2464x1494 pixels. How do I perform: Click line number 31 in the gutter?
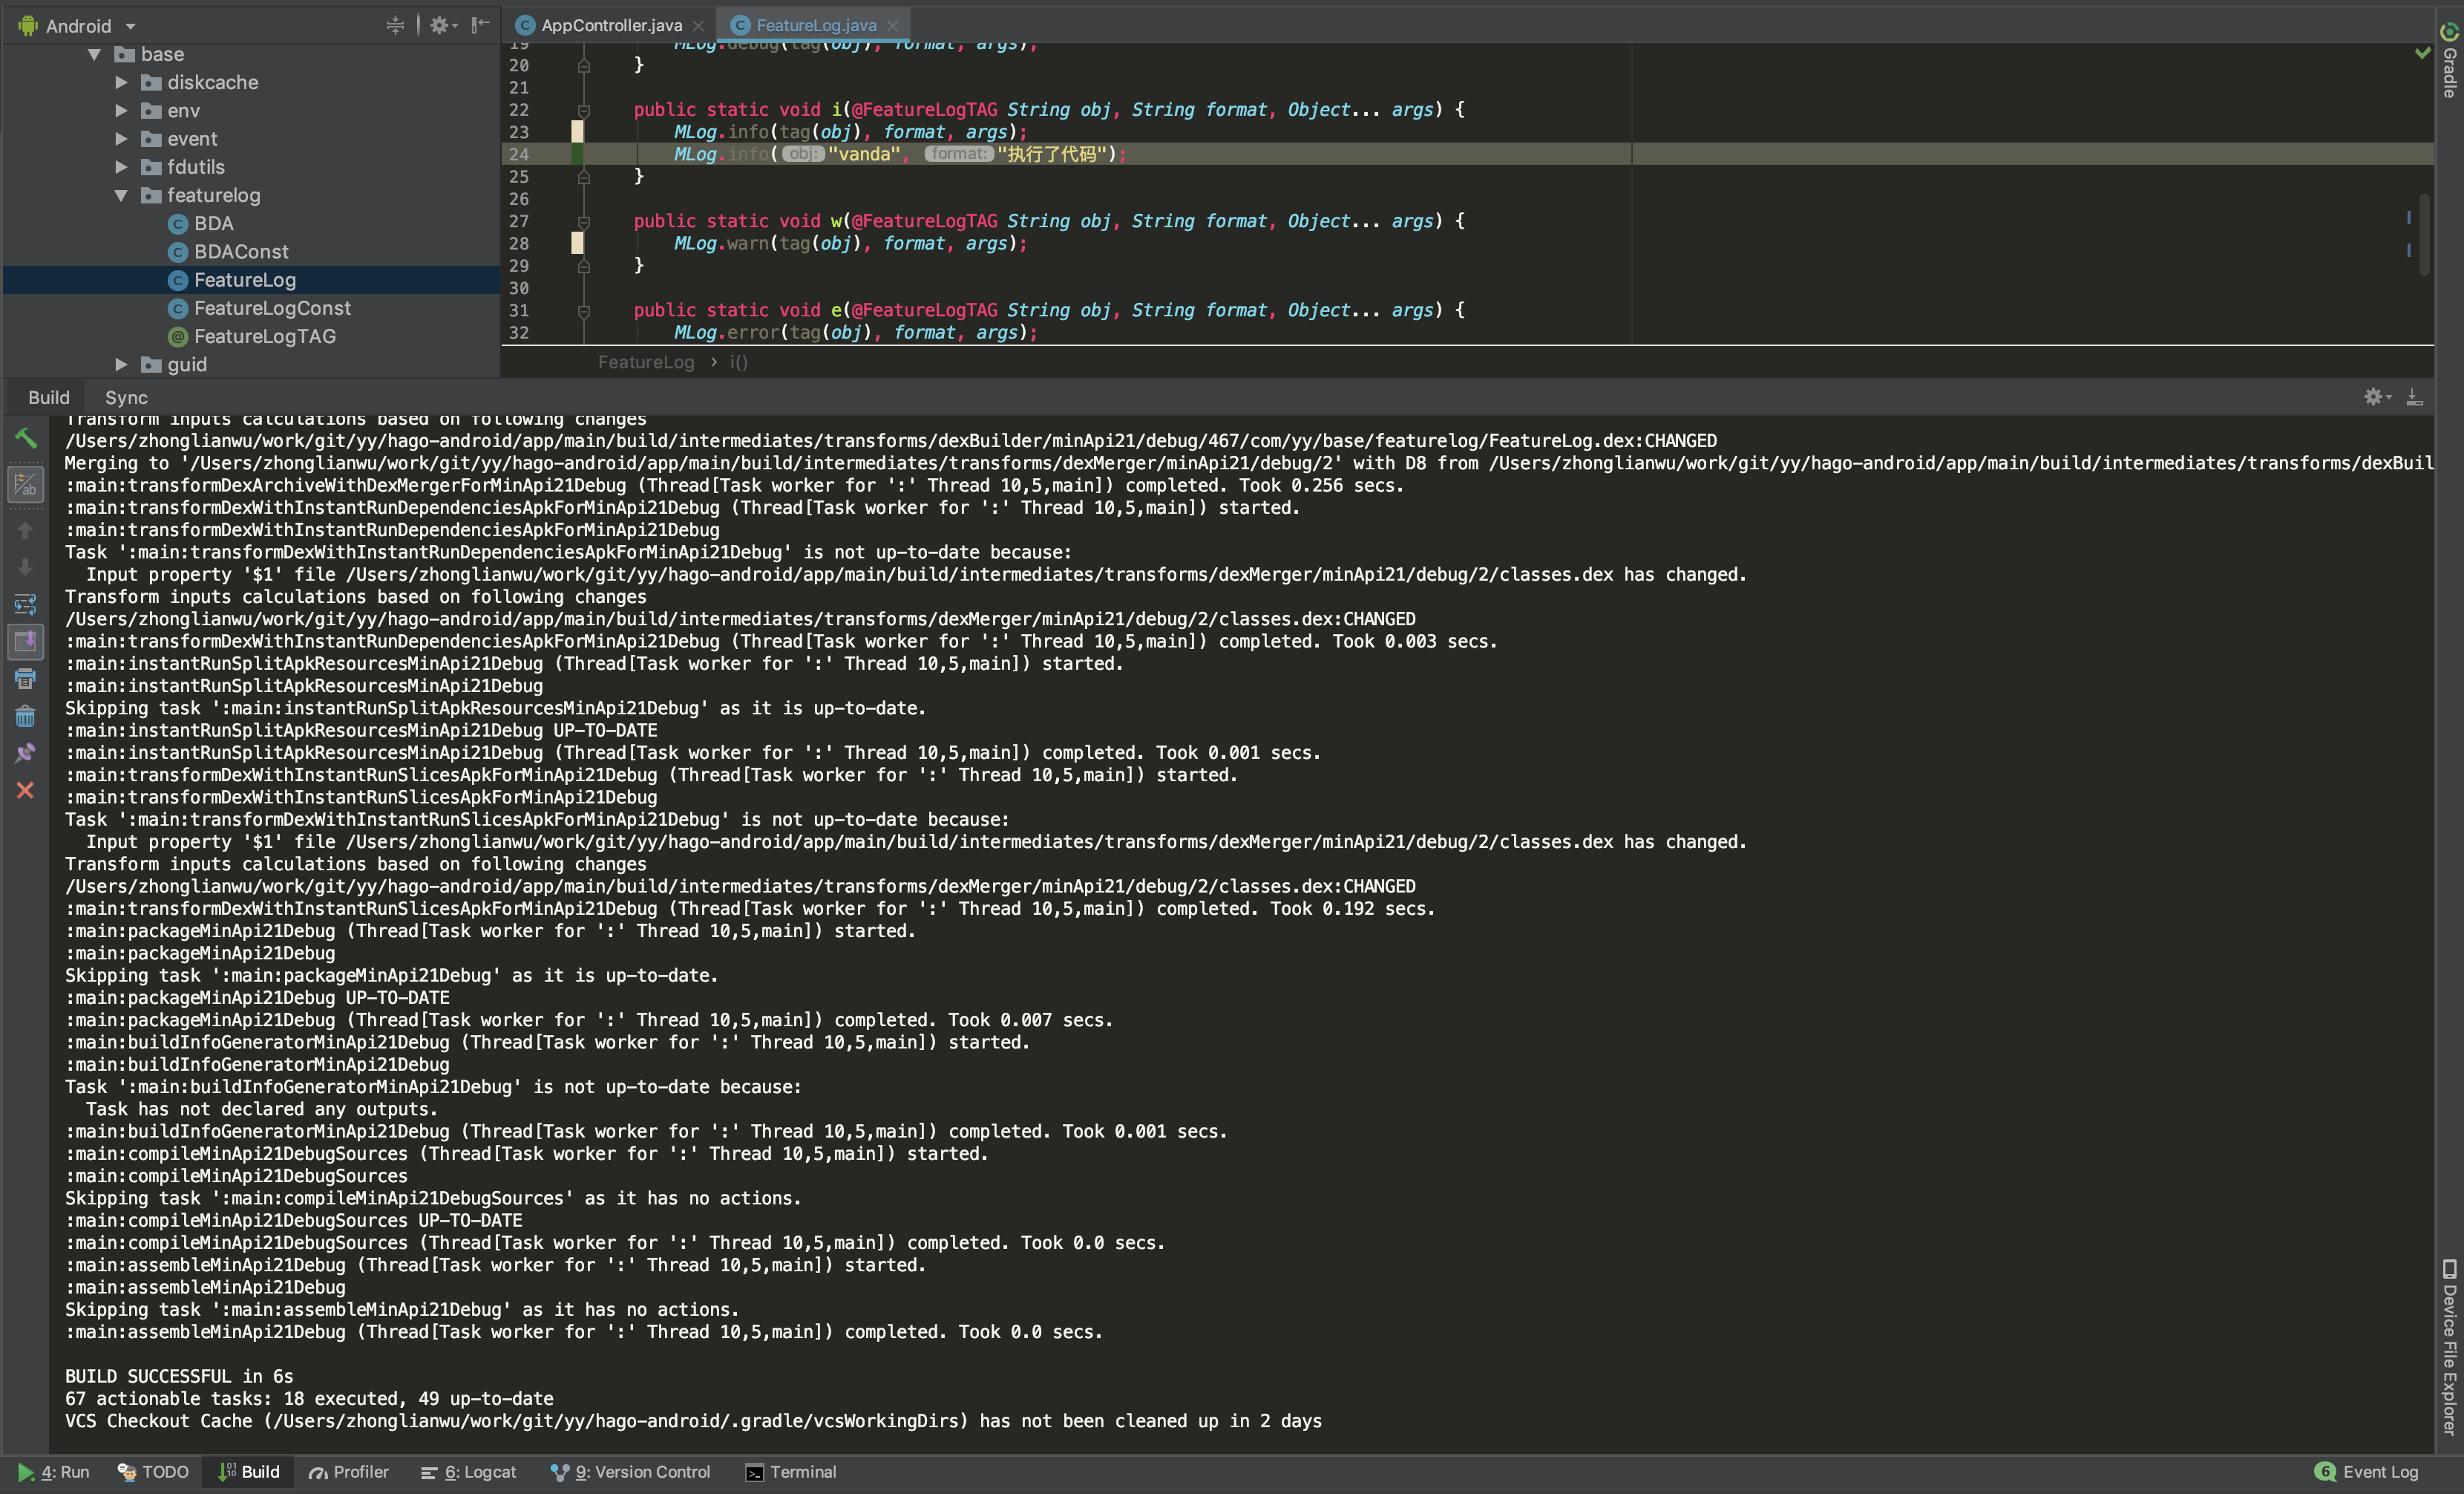click(518, 310)
